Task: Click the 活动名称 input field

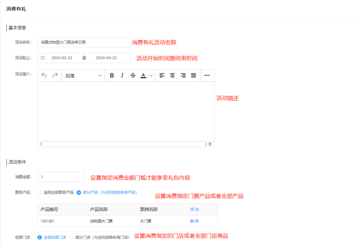Action: (x=84, y=42)
